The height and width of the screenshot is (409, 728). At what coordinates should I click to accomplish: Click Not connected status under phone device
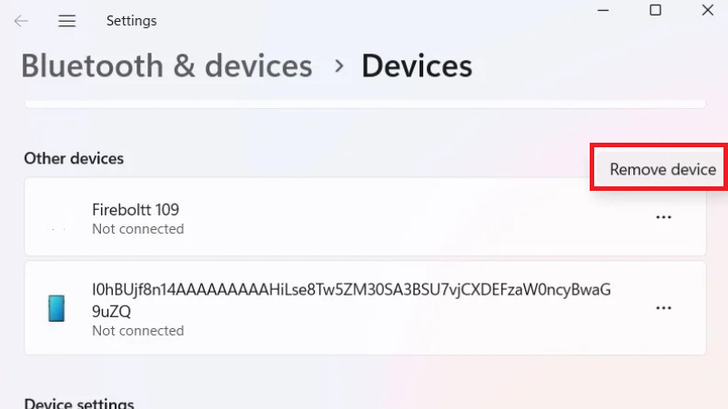pyautogui.click(x=137, y=331)
